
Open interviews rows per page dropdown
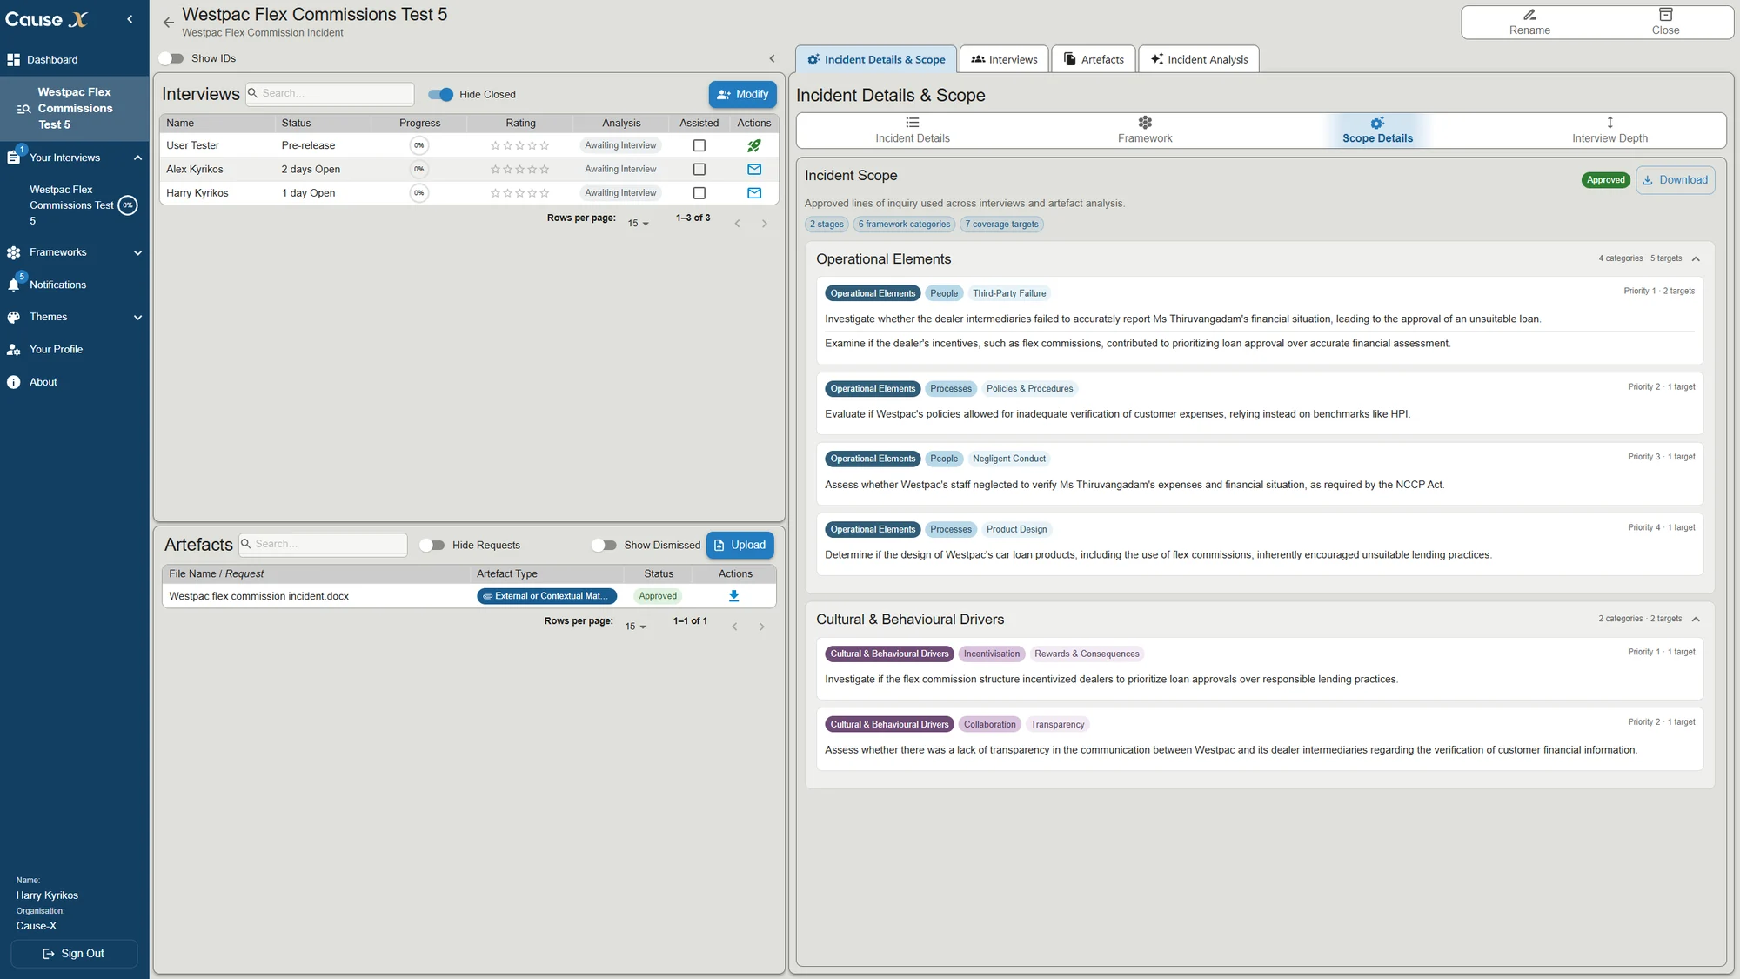[x=639, y=224]
